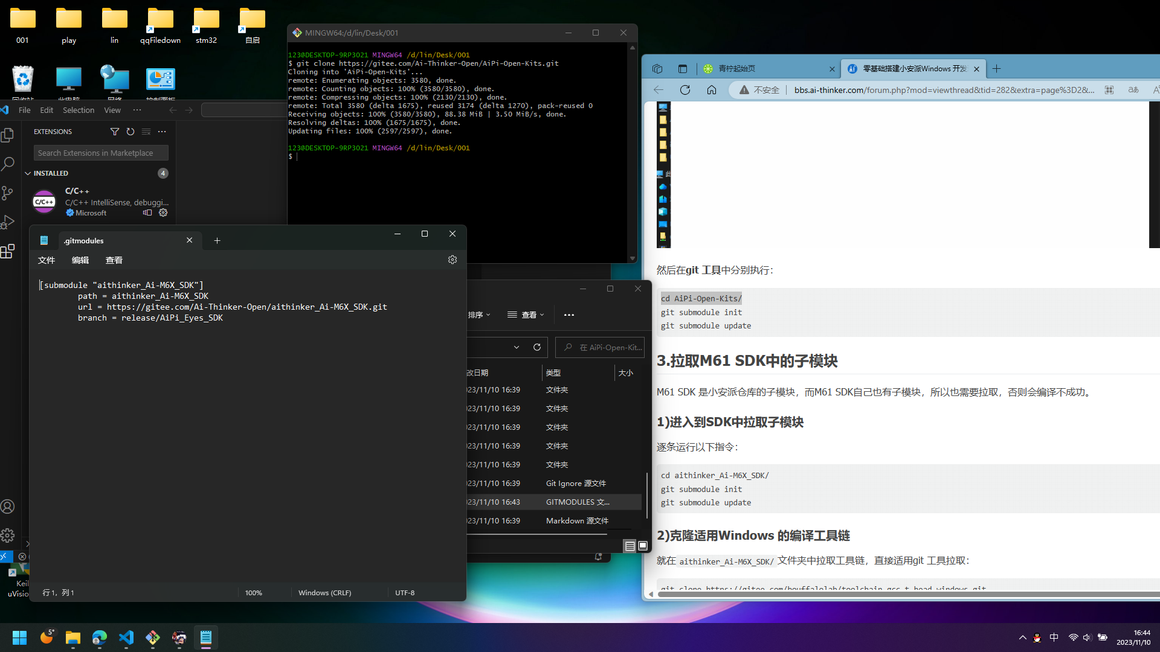Close the .gitmodules tab
The width and height of the screenshot is (1160, 652).
pyautogui.click(x=190, y=240)
